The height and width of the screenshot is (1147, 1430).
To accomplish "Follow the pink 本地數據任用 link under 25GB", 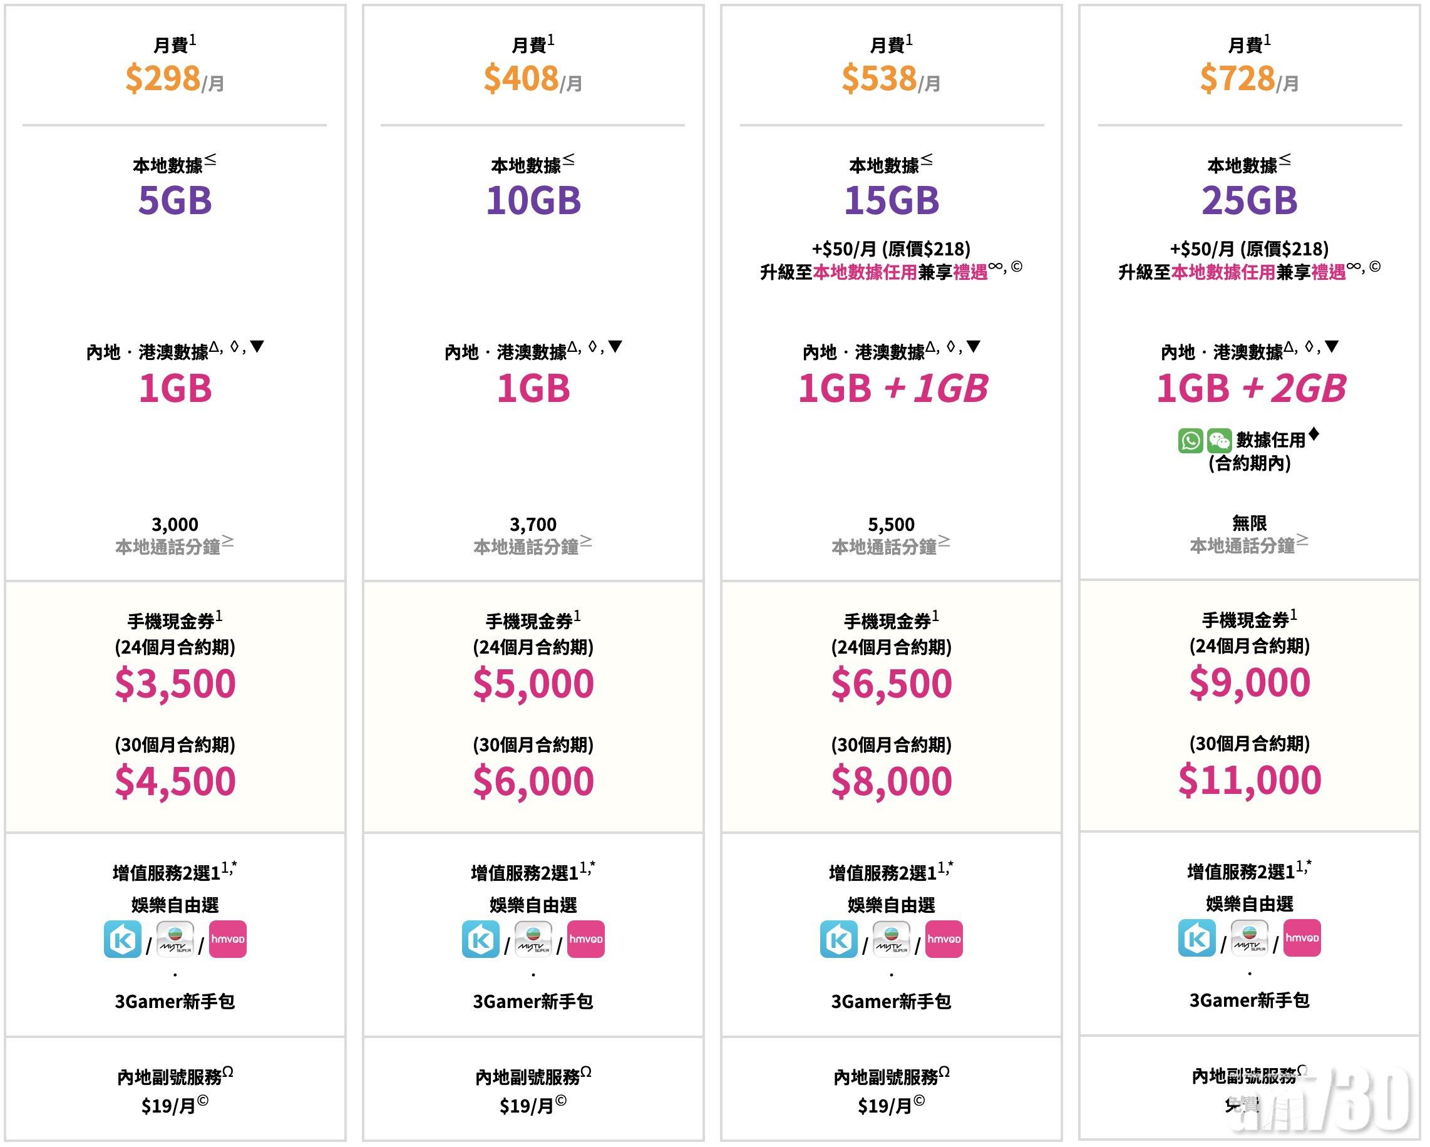I will (1223, 272).
